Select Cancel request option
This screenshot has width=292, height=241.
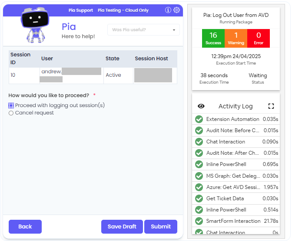click(11, 113)
